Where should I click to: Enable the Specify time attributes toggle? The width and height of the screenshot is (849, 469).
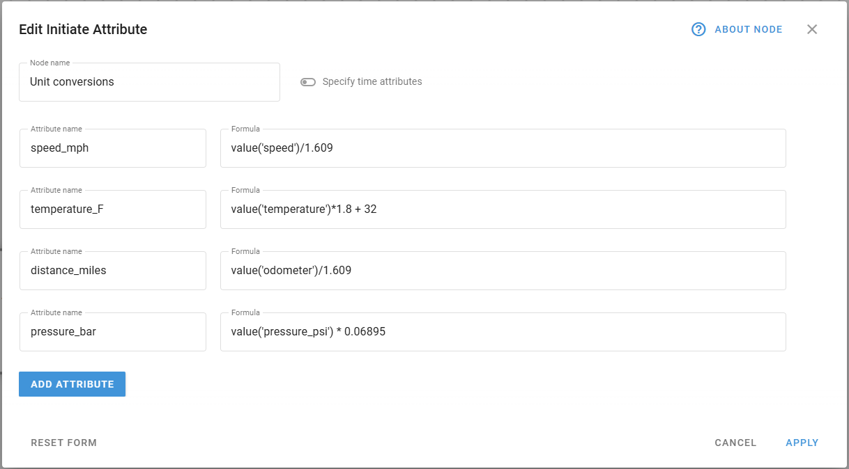307,81
